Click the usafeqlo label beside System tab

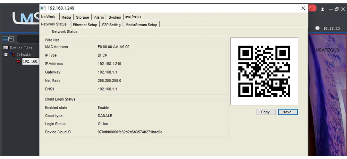click(133, 17)
